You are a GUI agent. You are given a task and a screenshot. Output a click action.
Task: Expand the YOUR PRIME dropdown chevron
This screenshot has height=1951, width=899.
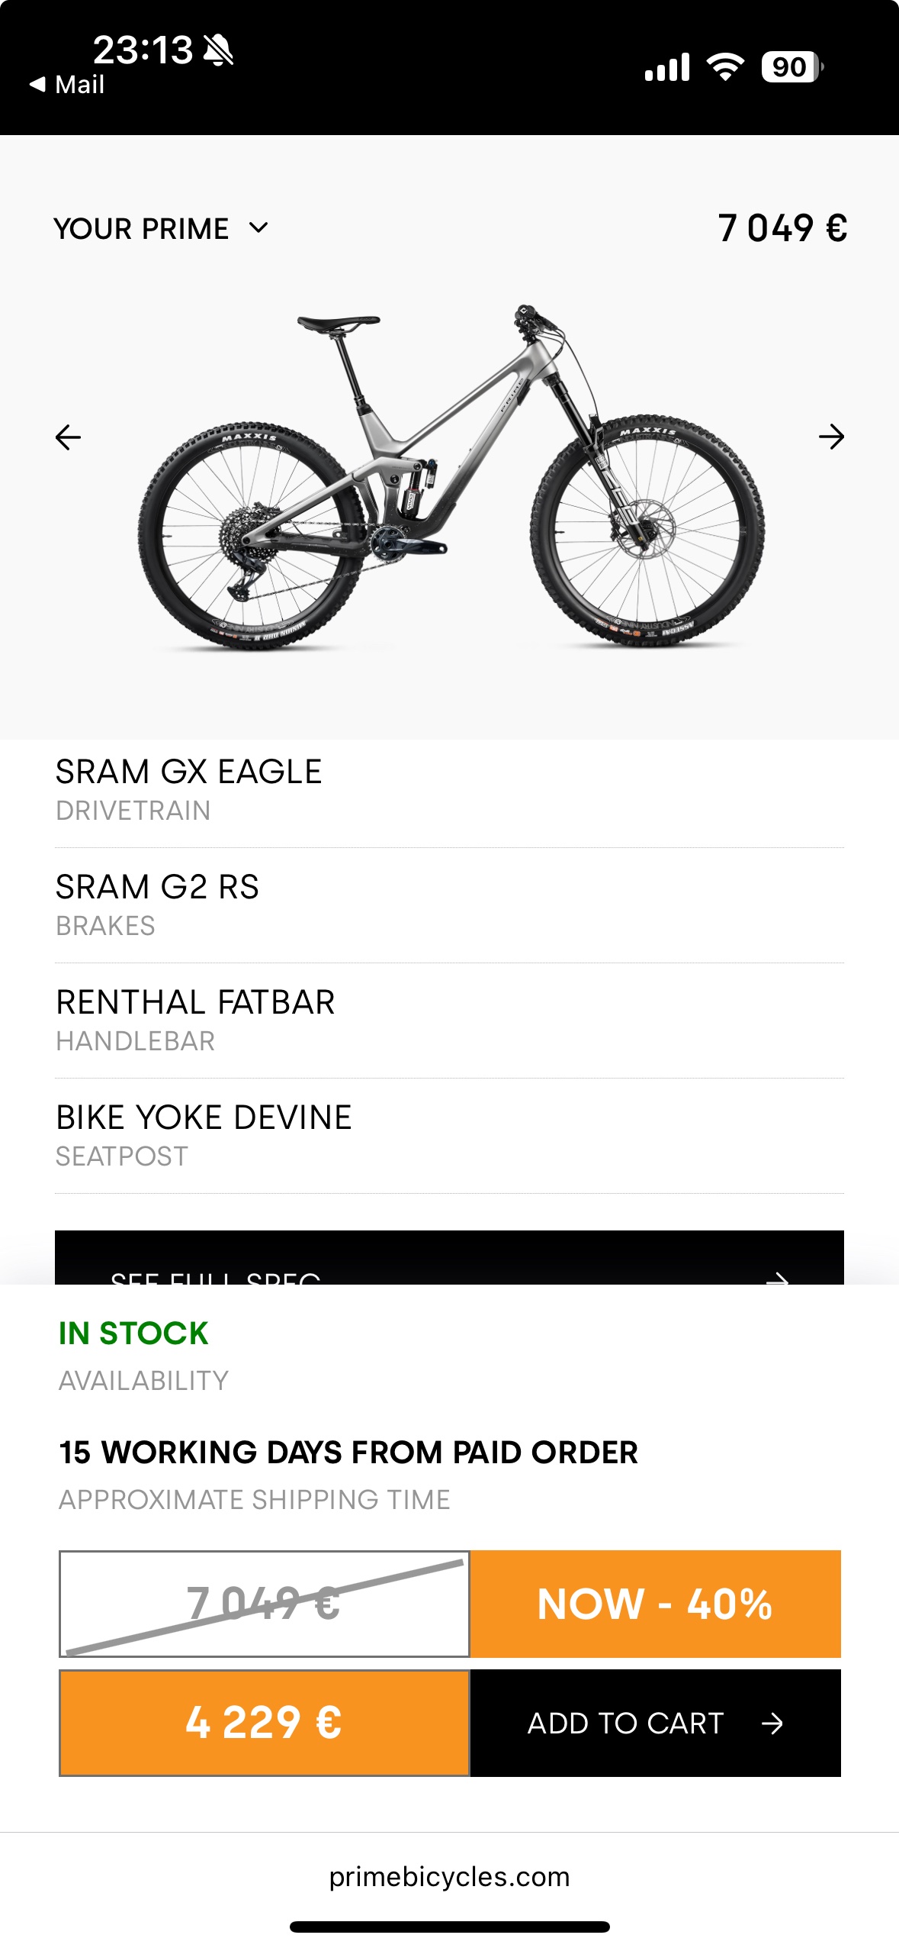259,227
